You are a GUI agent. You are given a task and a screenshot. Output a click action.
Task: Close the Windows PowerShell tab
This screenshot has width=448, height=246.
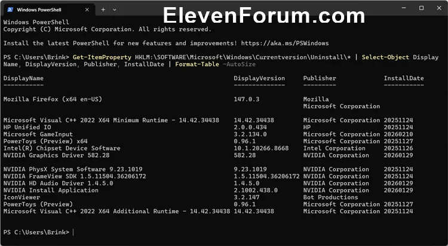pyautogui.click(x=87, y=10)
